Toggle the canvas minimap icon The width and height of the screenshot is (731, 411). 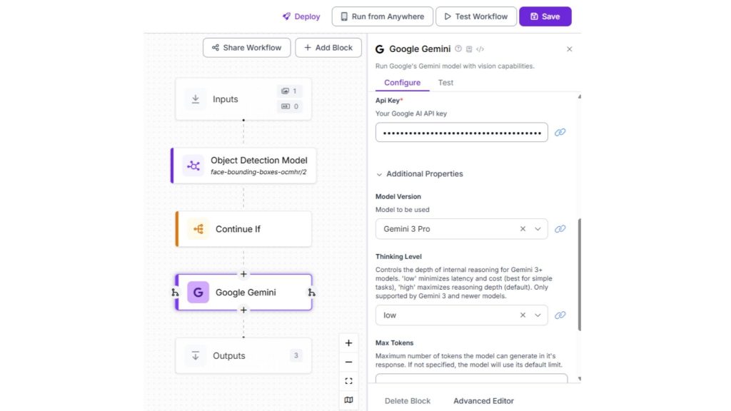point(348,400)
